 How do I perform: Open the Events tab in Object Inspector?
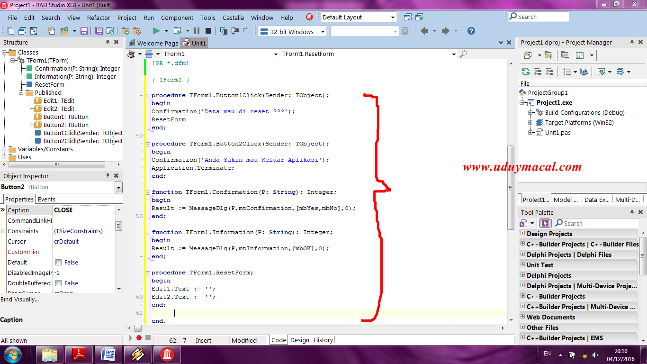pyautogui.click(x=46, y=199)
